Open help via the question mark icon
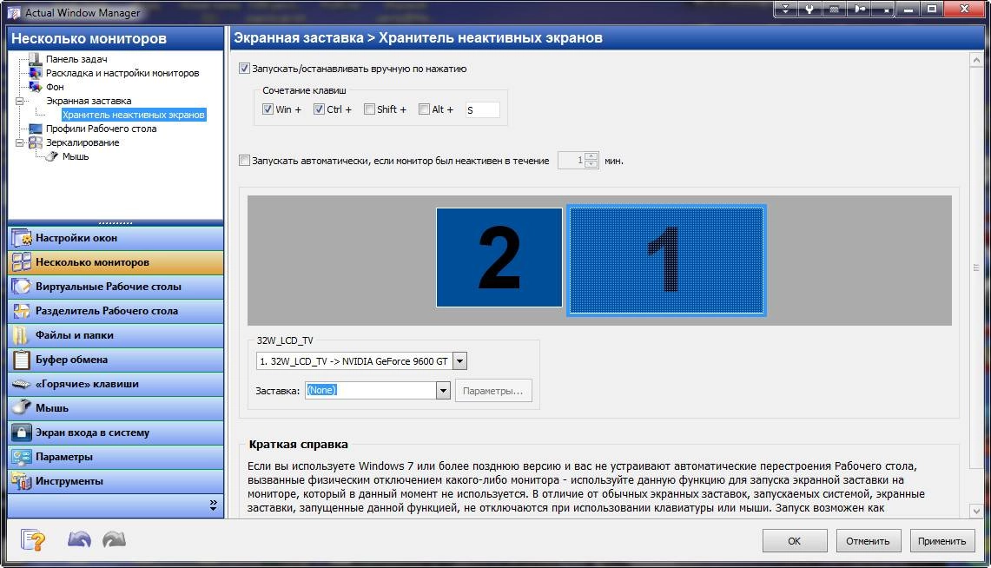991x568 pixels. coord(33,540)
